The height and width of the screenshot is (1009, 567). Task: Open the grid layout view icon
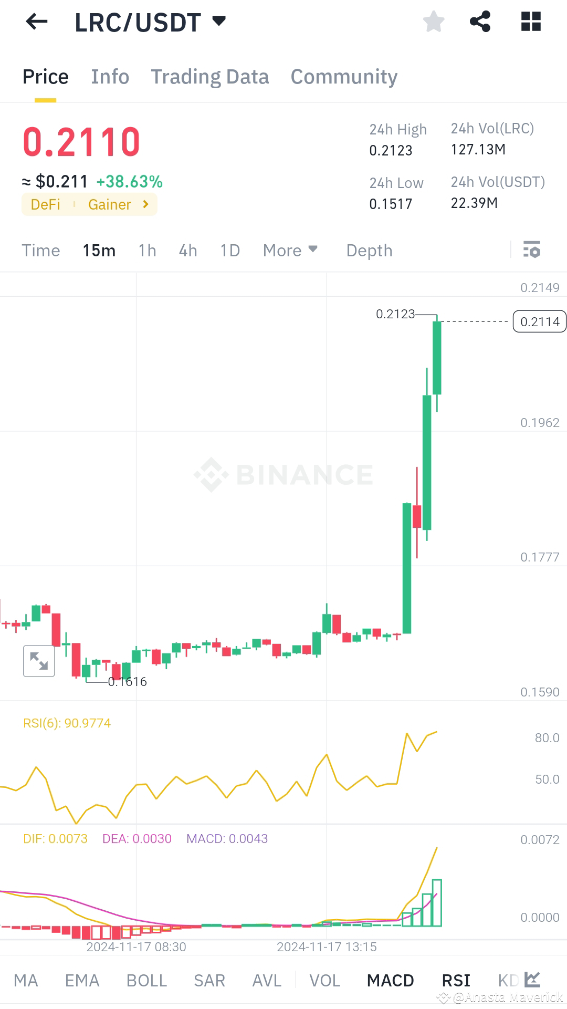coord(532,21)
